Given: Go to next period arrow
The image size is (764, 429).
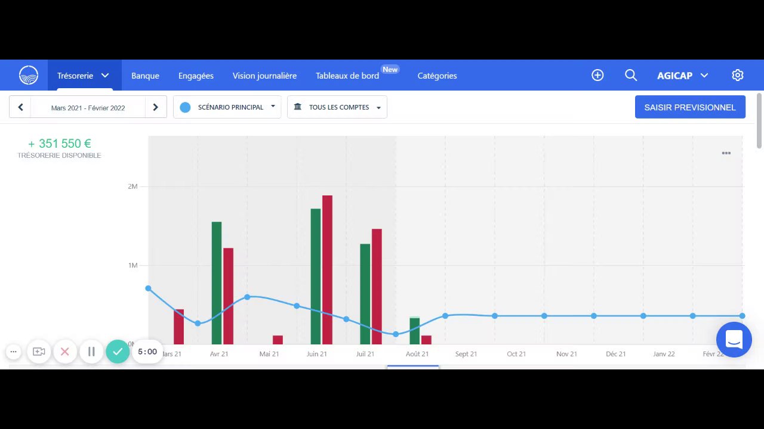Looking at the screenshot, I should tap(156, 107).
